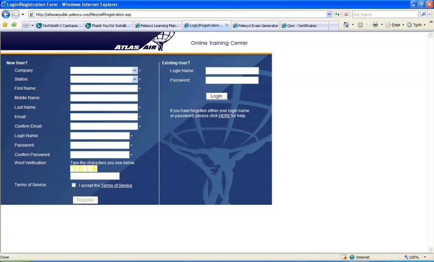Click the First Name input field
Image resolution: width=434 pixels, height=262 pixels.
tap(104, 88)
